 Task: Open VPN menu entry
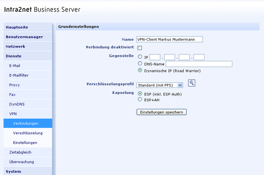pos(28,114)
